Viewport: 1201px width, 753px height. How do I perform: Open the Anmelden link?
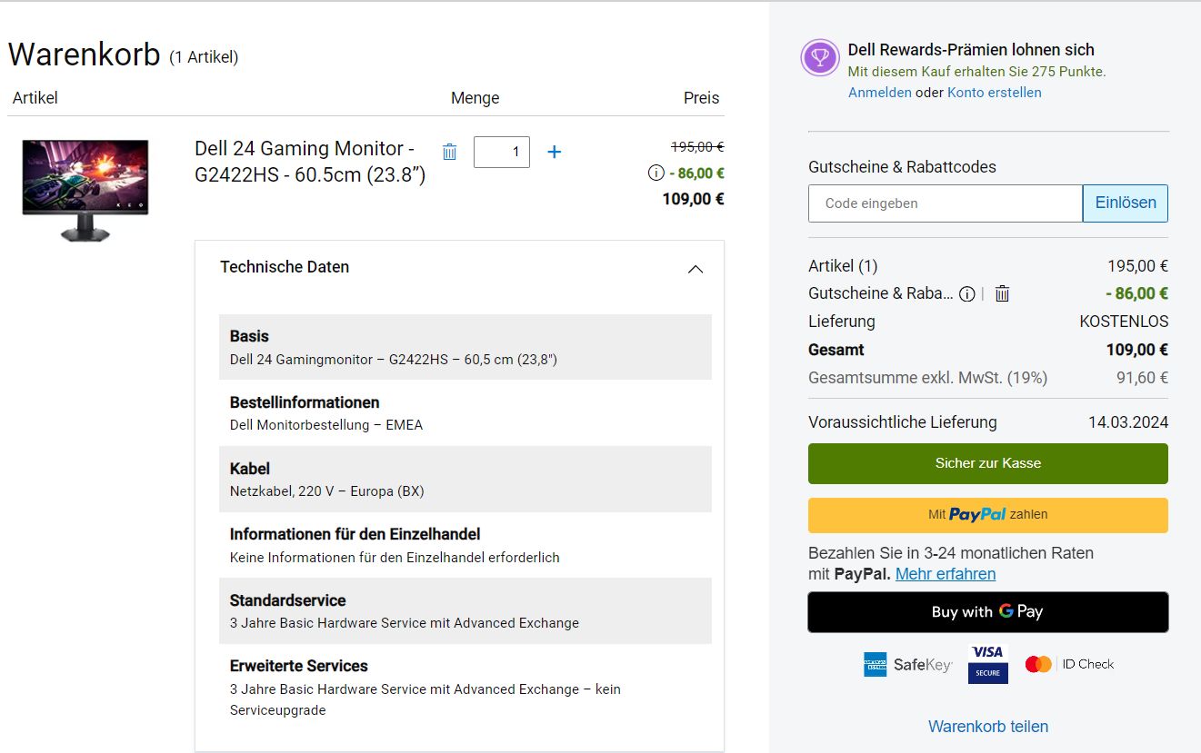click(x=879, y=93)
